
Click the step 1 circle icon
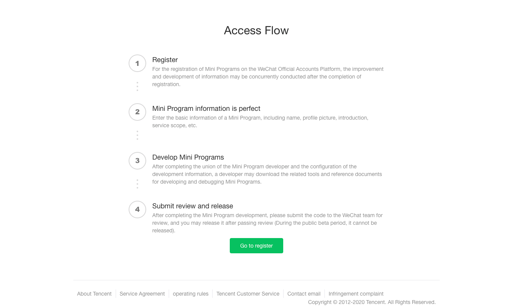click(x=137, y=63)
